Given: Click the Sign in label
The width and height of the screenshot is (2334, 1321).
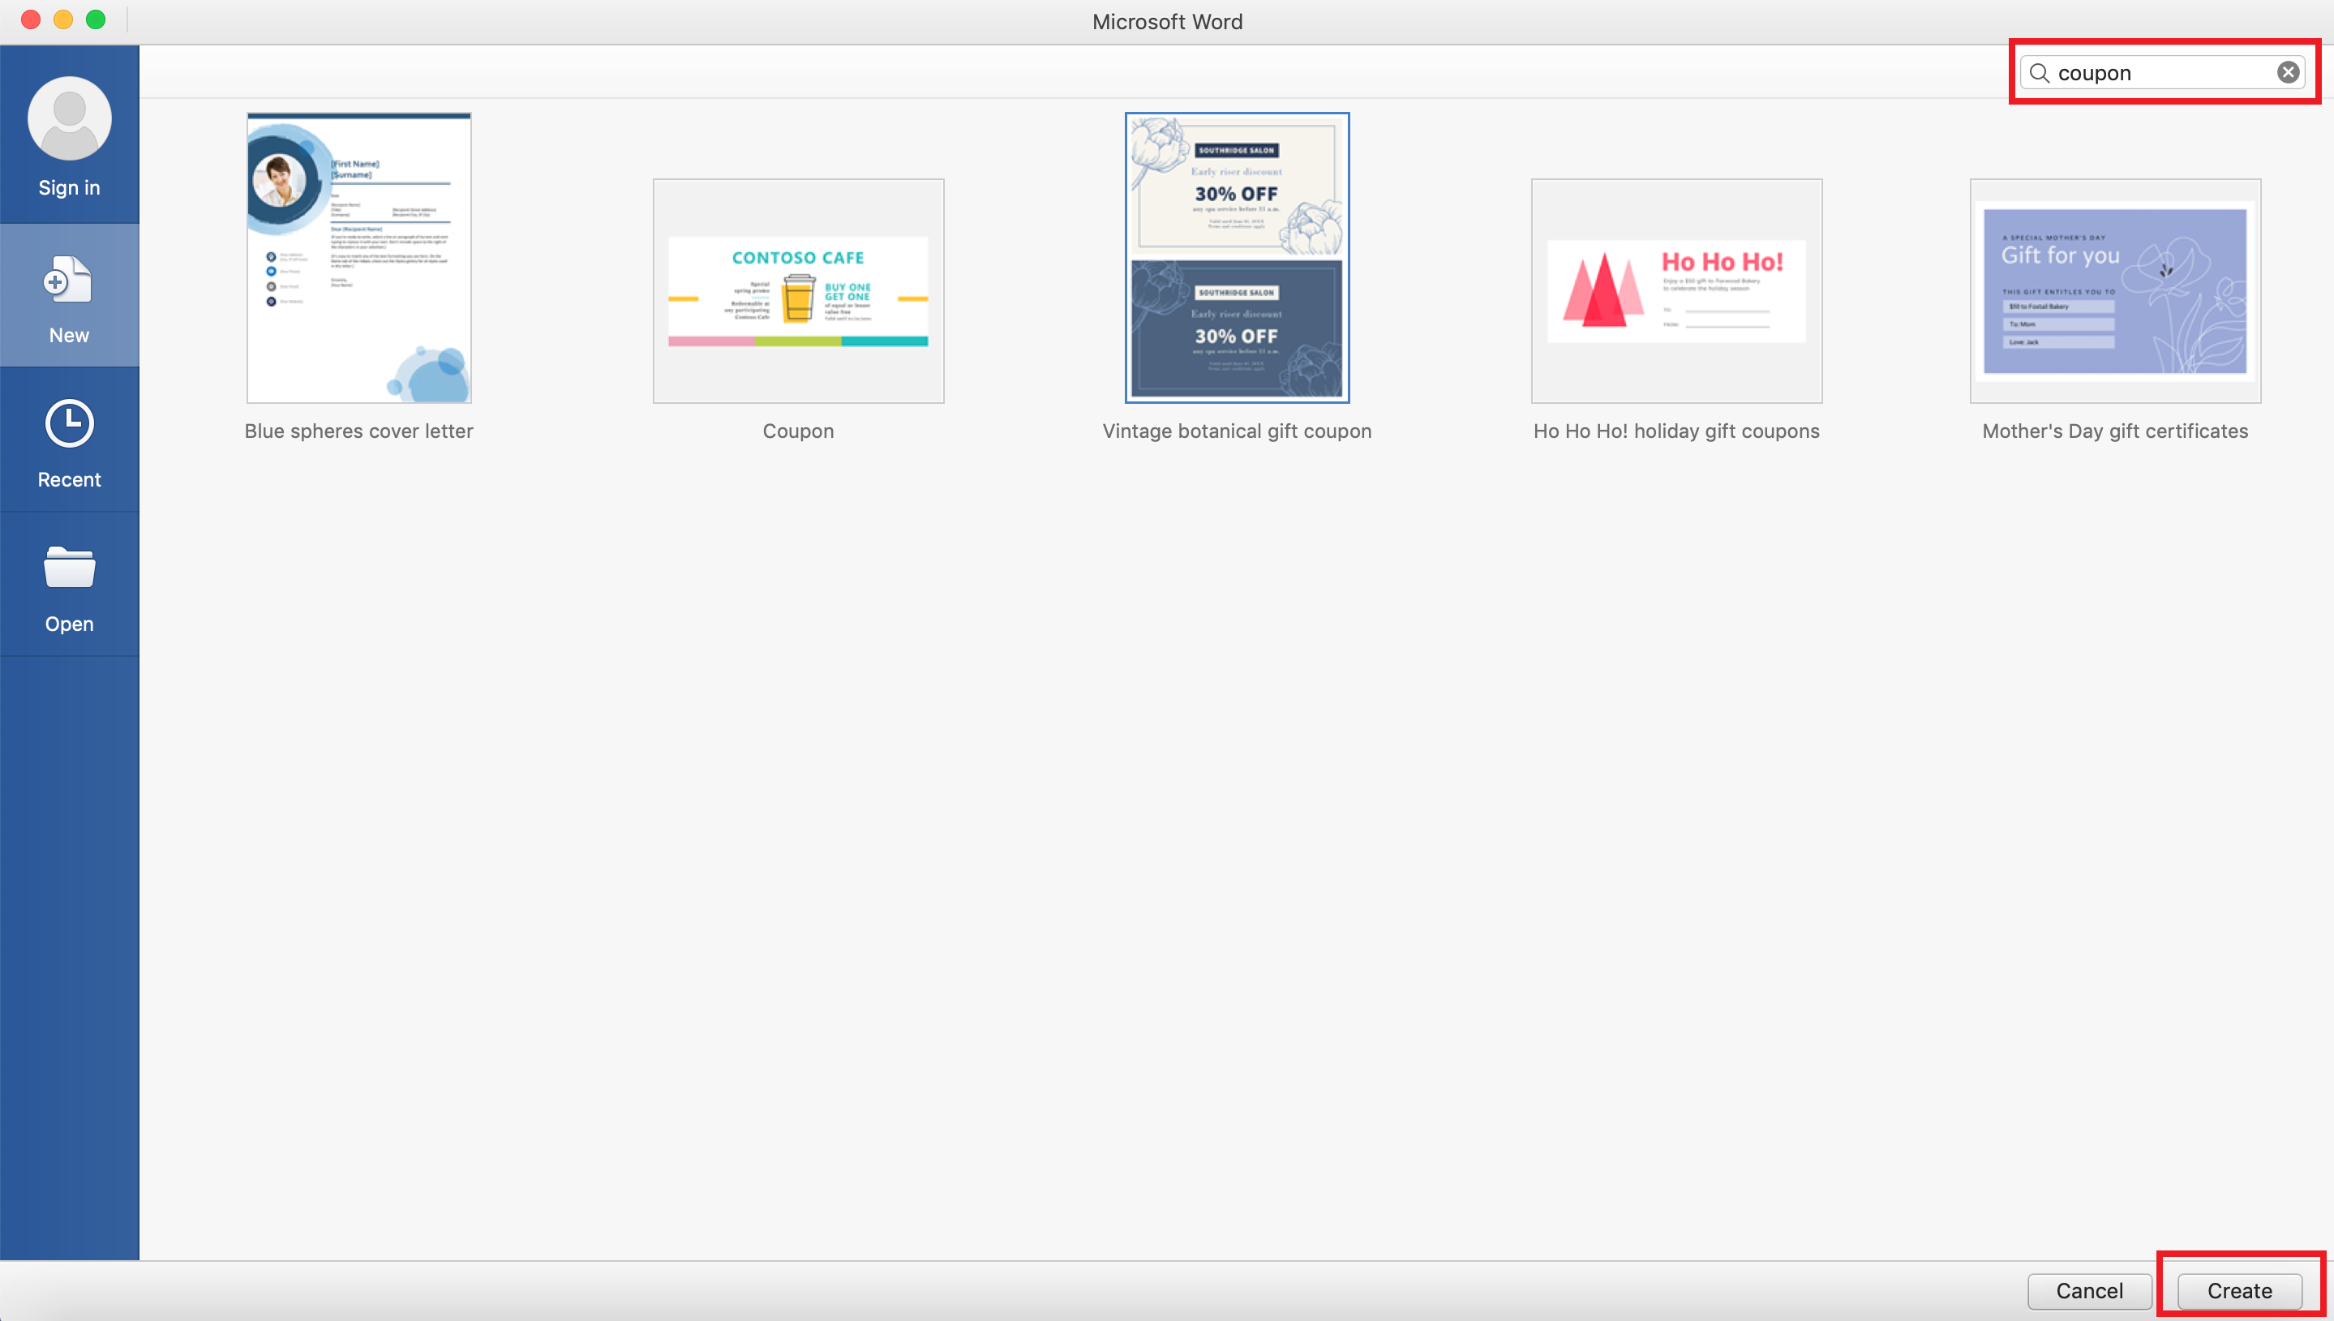Looking at the screenshot, I should pyautogui.click(x=69, y=188).
